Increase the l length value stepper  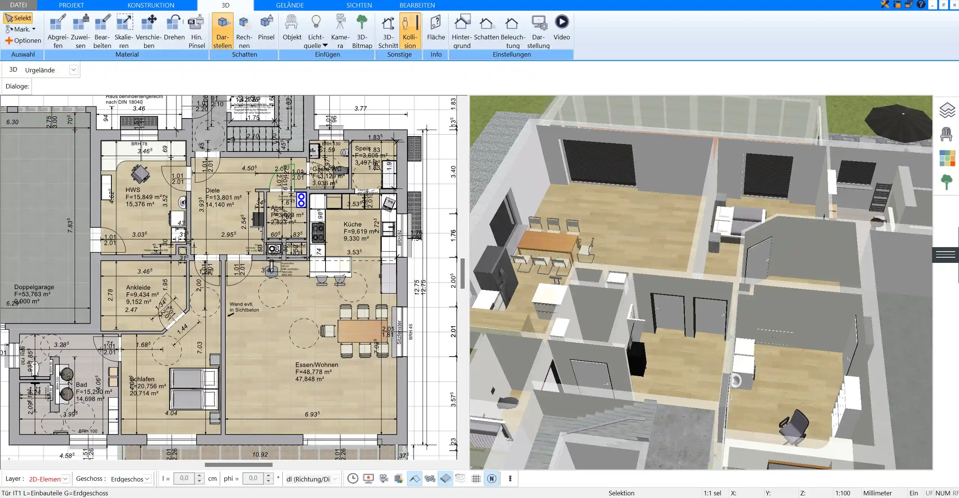pos(200,476)
